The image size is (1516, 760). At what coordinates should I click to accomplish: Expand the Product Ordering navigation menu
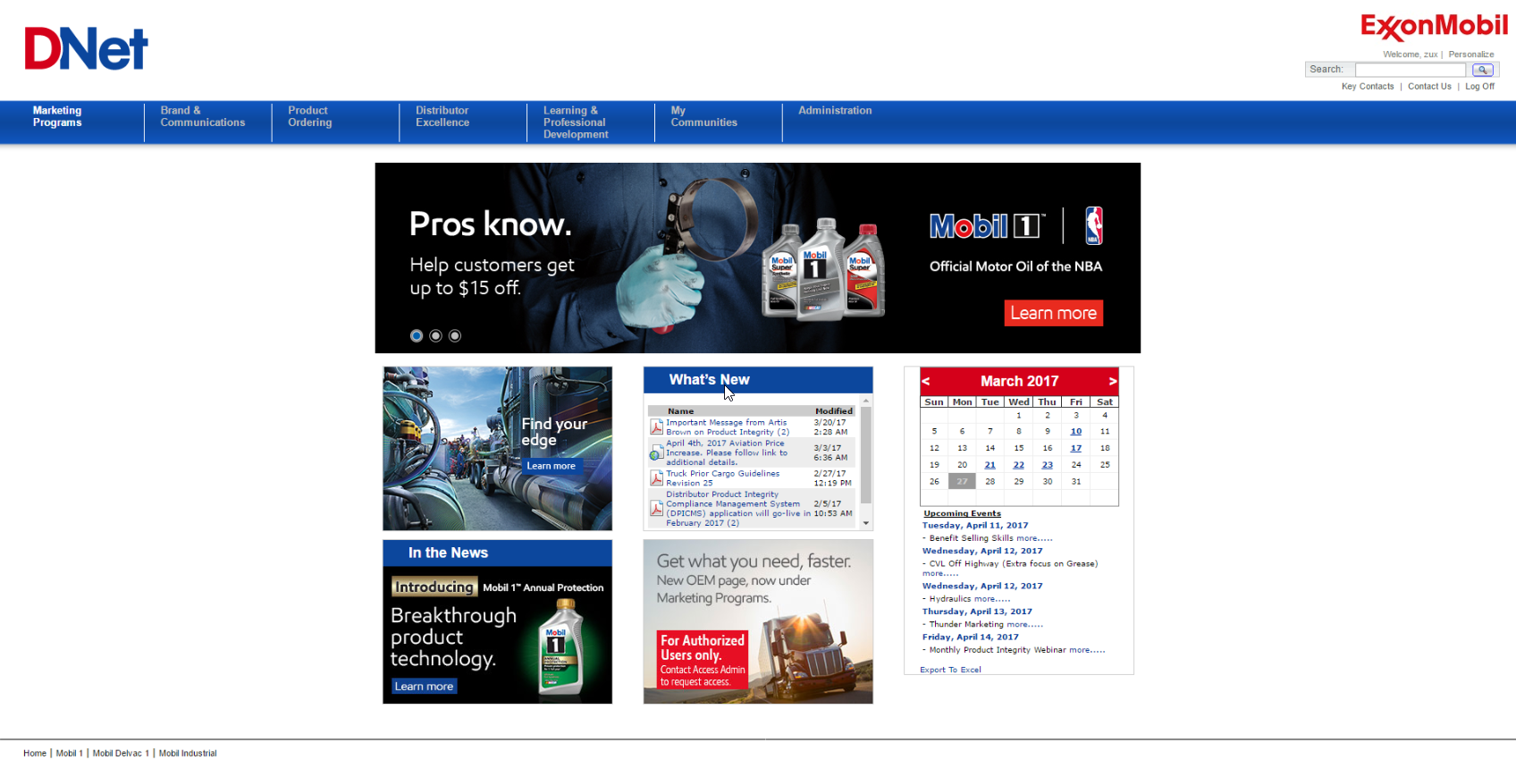(309, 117)
